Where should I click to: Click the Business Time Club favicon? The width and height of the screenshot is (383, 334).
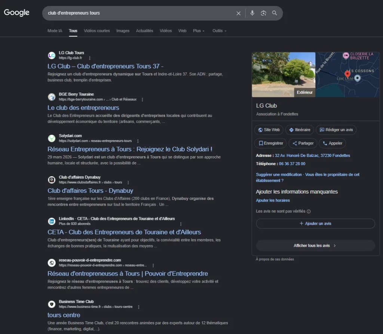(52, 304)
